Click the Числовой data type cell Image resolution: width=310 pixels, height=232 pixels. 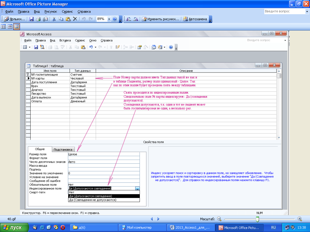(83, 78)
